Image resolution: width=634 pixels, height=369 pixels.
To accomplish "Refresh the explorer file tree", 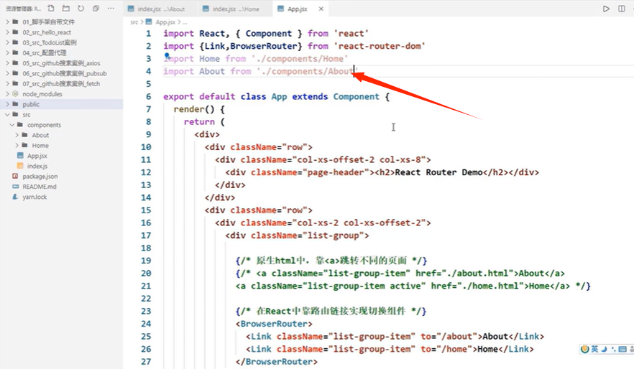I will point(81,8).
